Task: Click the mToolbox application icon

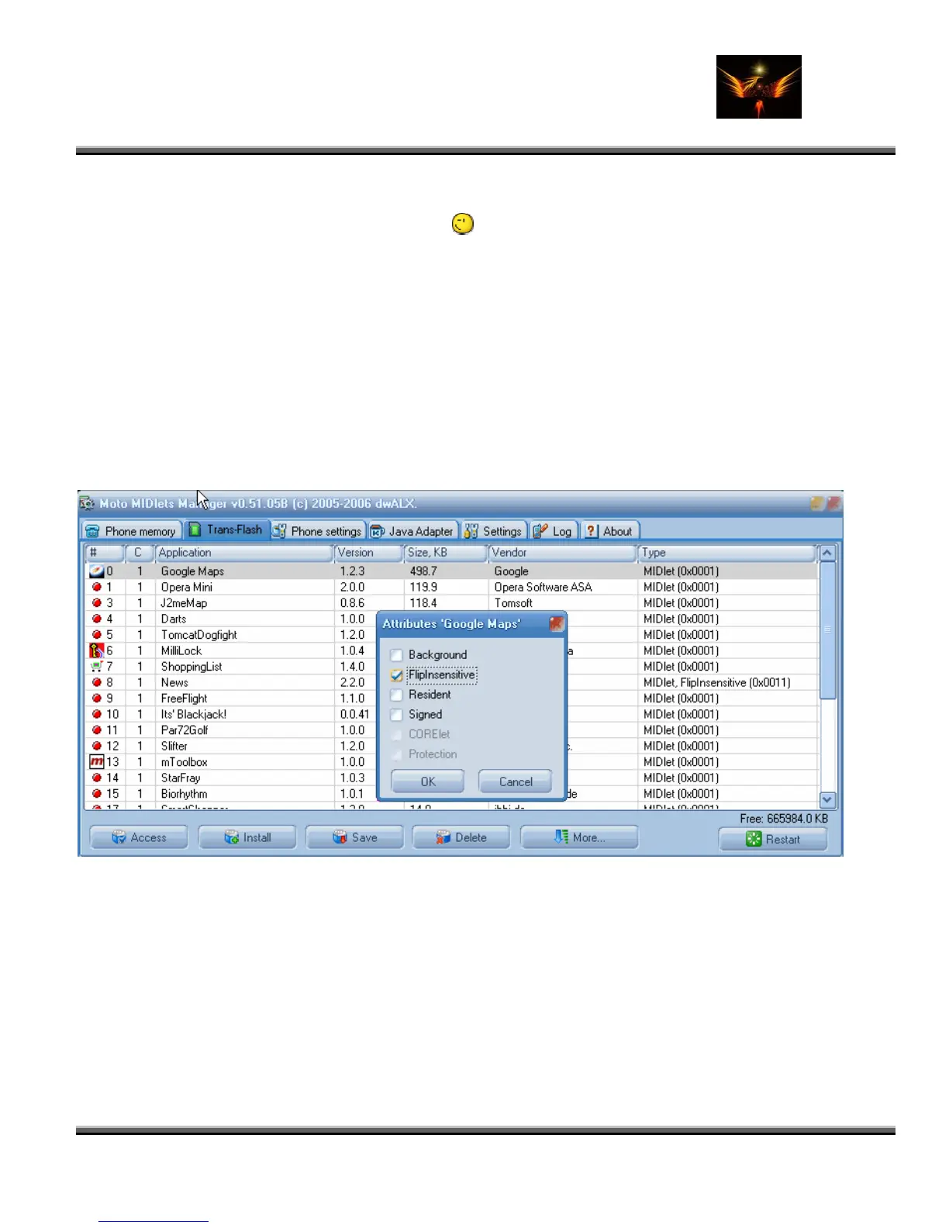Action: [x=96, y=761]
